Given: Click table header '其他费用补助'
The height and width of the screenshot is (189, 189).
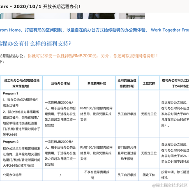Looking at the screenshot, I should click(x=97, y=83).
